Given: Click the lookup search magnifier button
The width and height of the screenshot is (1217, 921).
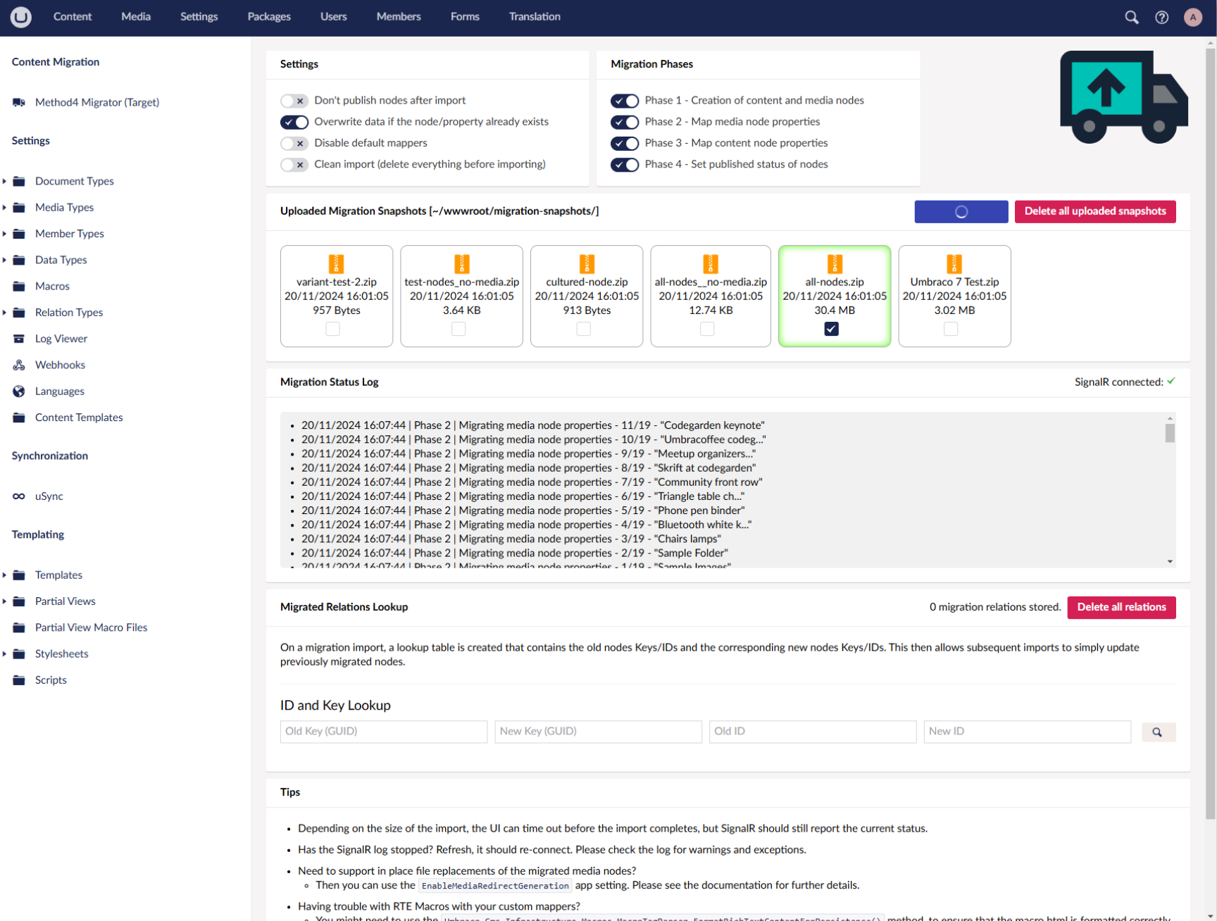Looking at the screenshot, I should tap(1158, 732).
